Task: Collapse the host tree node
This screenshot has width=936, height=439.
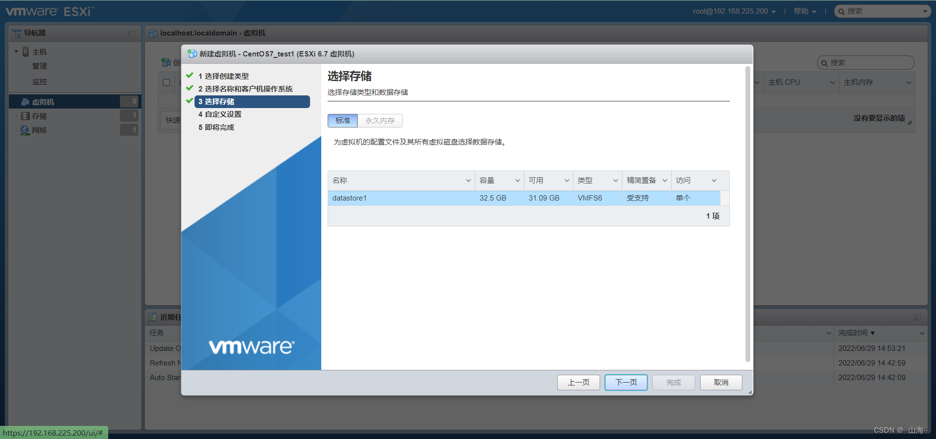Action: pos(16,52)
